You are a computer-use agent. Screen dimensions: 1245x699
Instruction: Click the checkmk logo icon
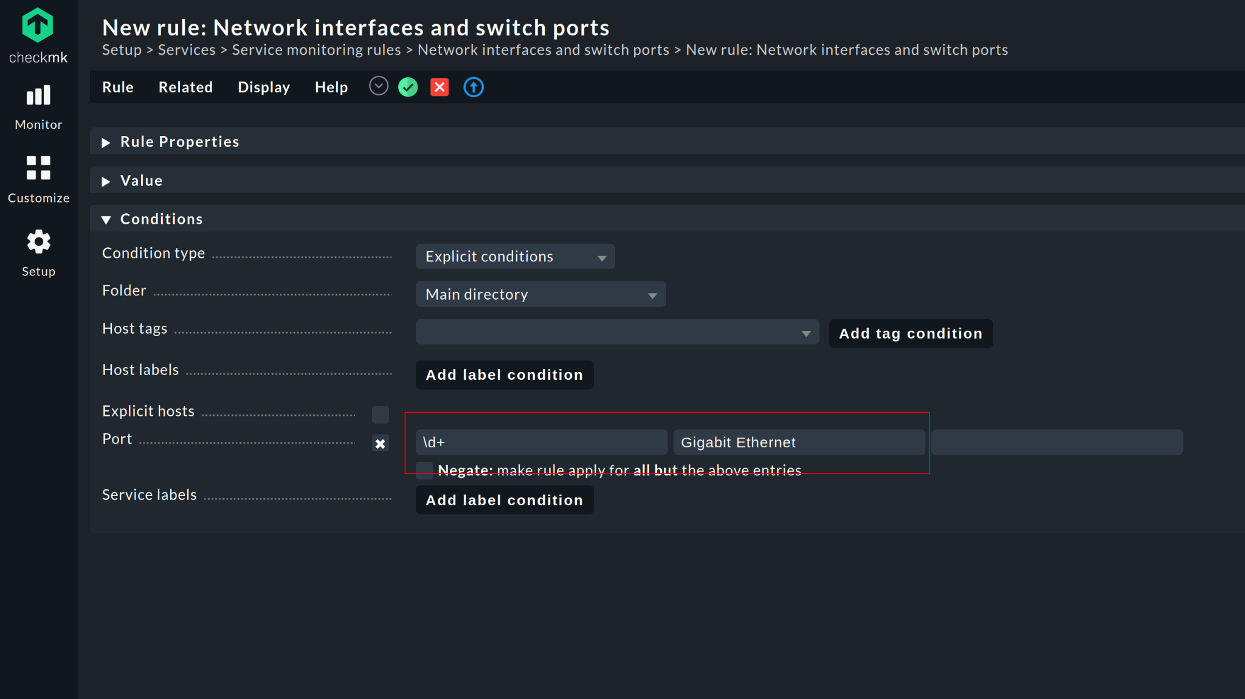[x=38, y=26]
